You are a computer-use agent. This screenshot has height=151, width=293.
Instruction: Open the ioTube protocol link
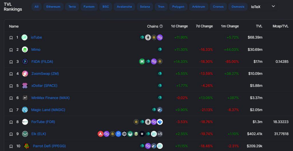(x=36, y=37)
